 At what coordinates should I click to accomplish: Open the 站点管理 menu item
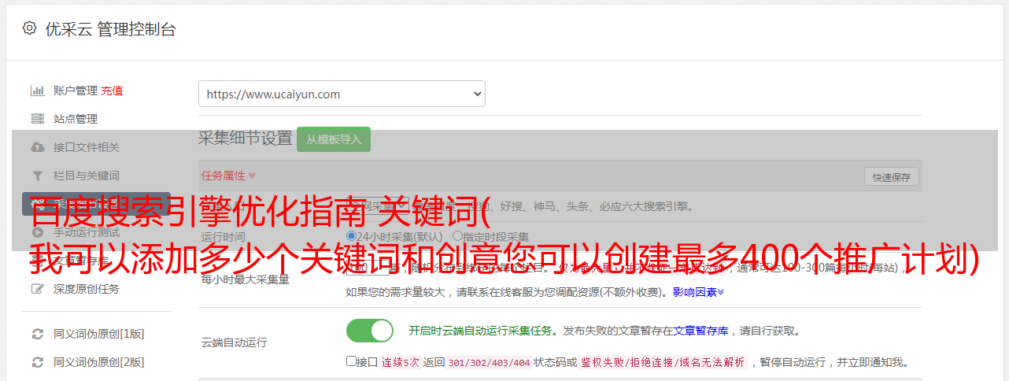76,119
